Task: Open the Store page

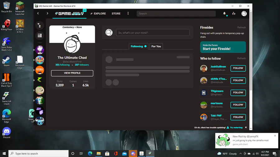Action: point(116,14)
